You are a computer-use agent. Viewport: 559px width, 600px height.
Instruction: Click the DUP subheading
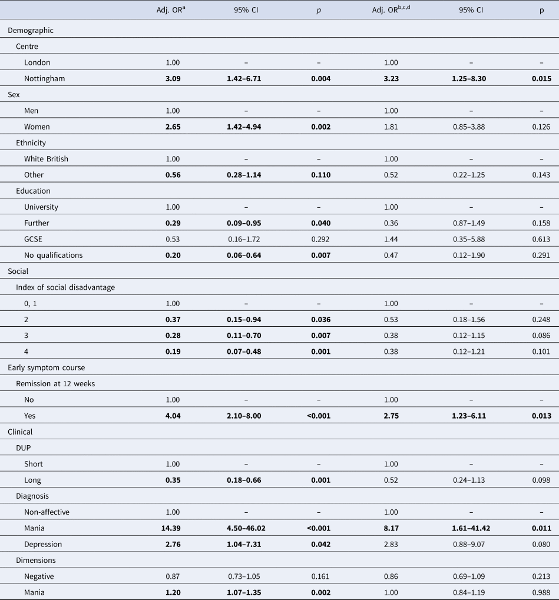[24, 447]
